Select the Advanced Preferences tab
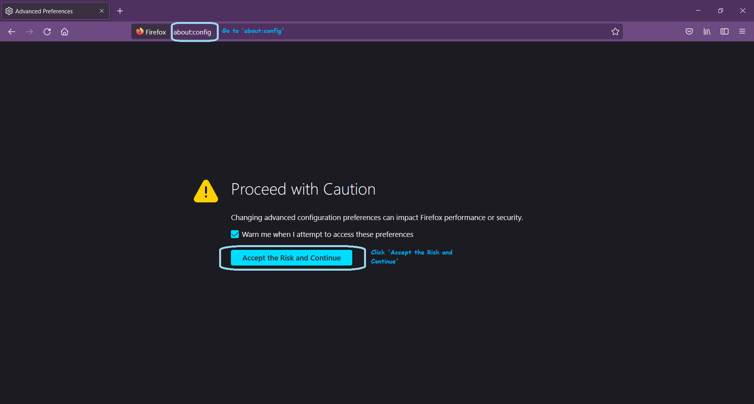 click(x=44, y=11)
